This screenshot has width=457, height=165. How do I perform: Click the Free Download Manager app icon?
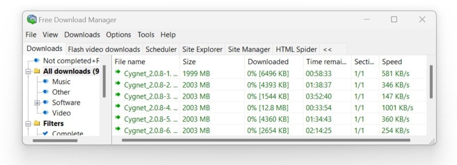click(x=31, y=19)
